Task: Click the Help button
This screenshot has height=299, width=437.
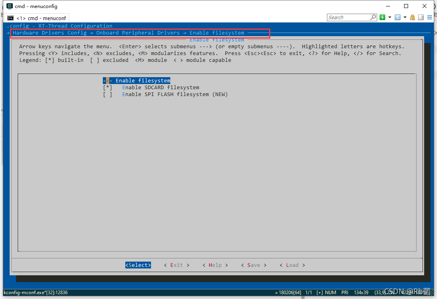Action: click(215, 265)
